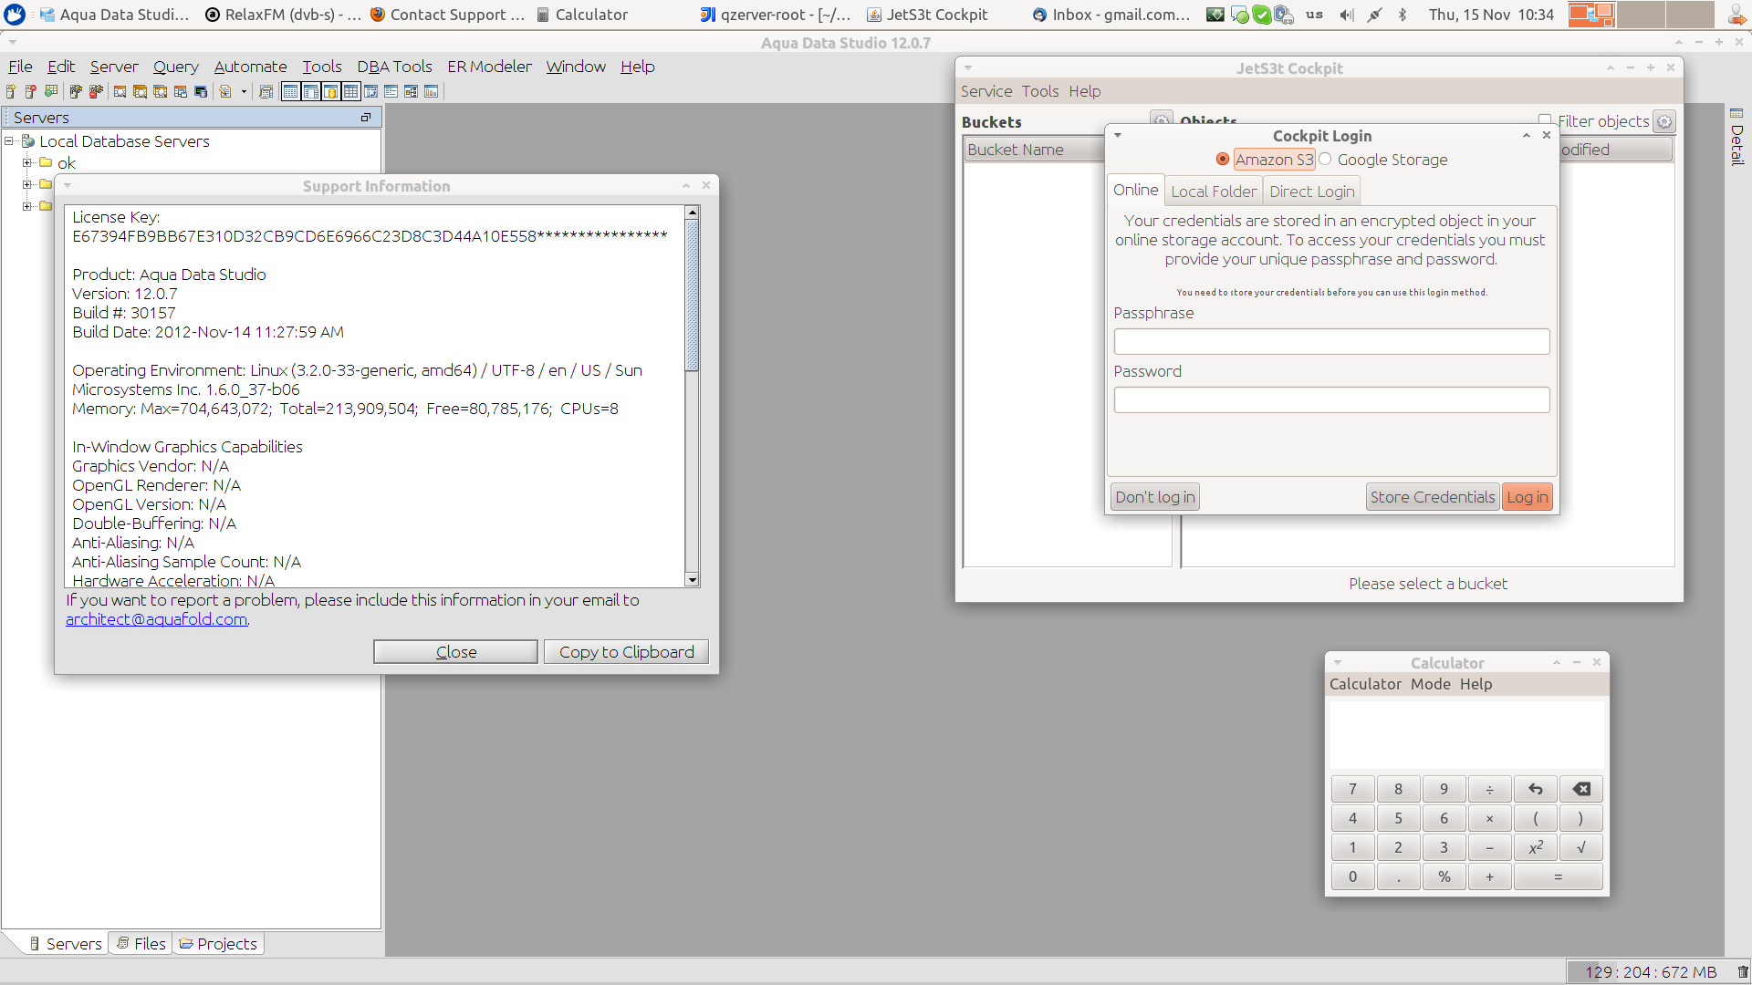Click the calculator undo arrow icon

[x=1536, y=789]
